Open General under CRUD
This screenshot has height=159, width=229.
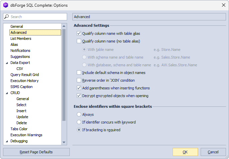[x=23, y=99]
